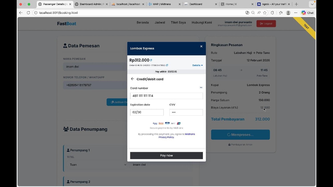Click the Logout button
The image size is (333, 187).
(x=266, y=24)
